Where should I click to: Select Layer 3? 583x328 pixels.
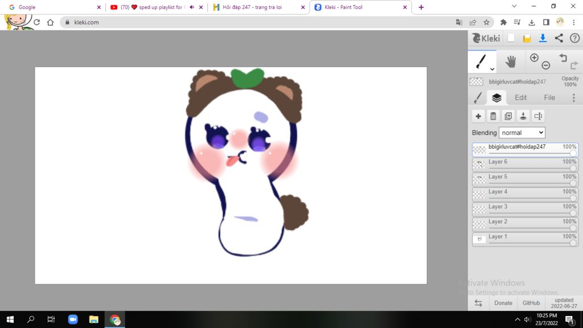(x=525, y=209)
